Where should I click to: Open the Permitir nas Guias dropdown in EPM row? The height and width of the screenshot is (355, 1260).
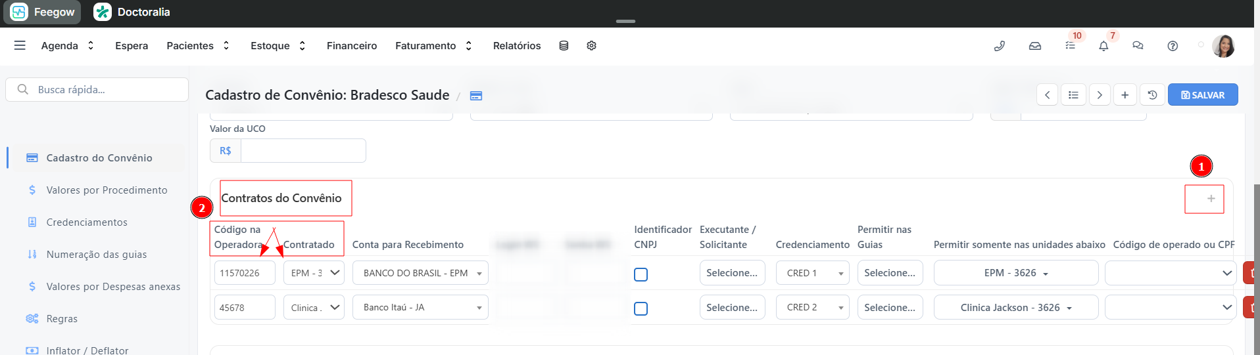pyautogui.click(x=890, y=273)
